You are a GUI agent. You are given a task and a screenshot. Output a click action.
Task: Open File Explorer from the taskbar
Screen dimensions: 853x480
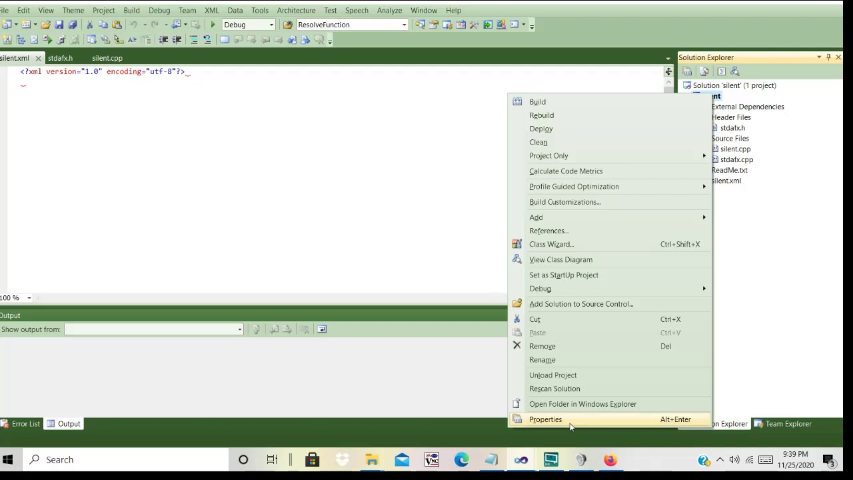point(372,460)
